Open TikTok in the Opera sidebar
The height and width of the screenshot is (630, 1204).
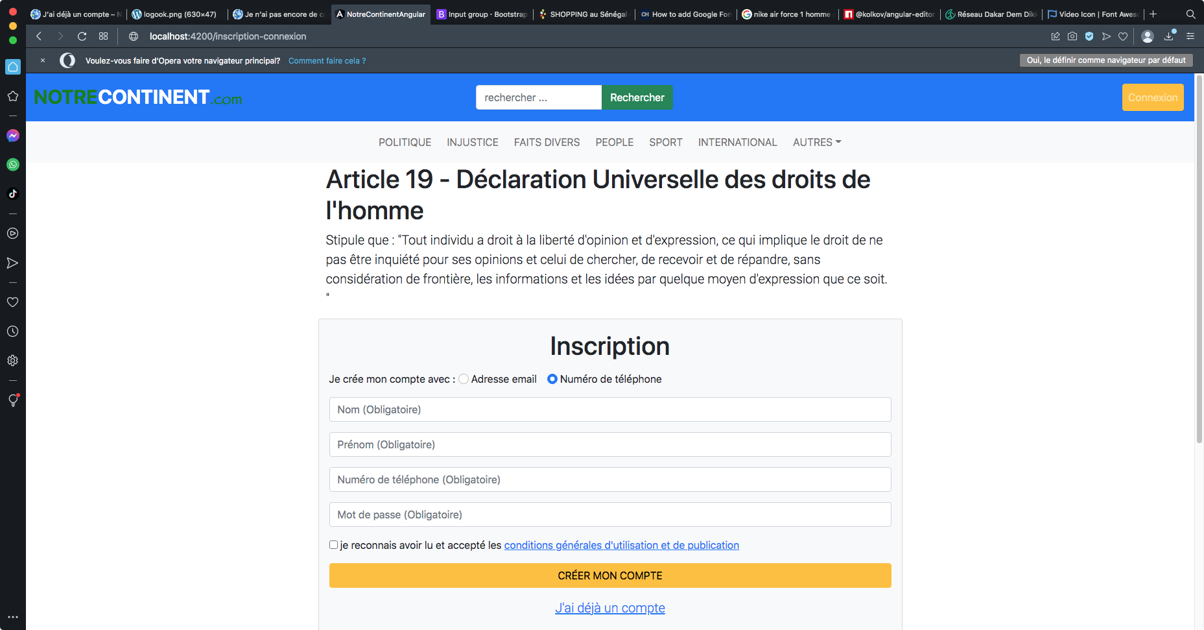(13, 193)
